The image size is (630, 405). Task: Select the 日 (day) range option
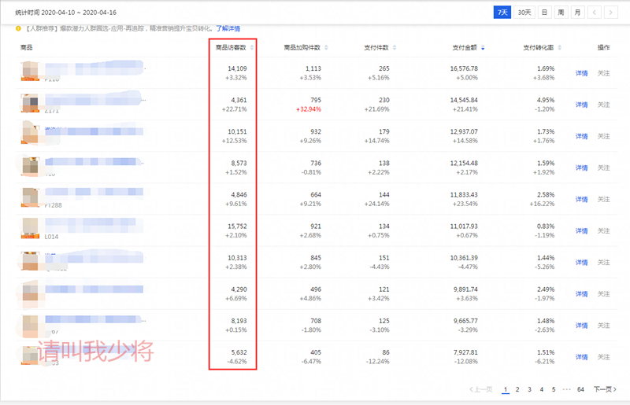(543, 12)
